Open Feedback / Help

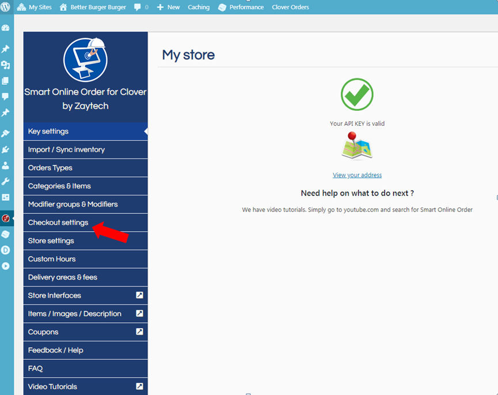(x=85, y=350)
